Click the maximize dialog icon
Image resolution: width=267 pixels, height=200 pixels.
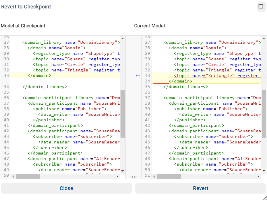[x=261, y=6]
